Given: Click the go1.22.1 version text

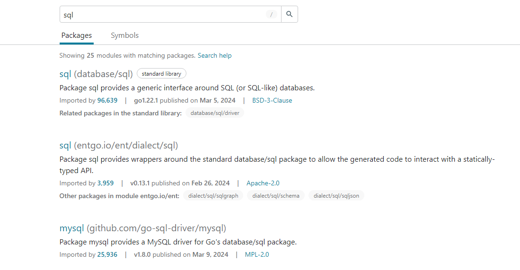Looking at the screenshot, I should pyautogui.click(x=146, y=100).
